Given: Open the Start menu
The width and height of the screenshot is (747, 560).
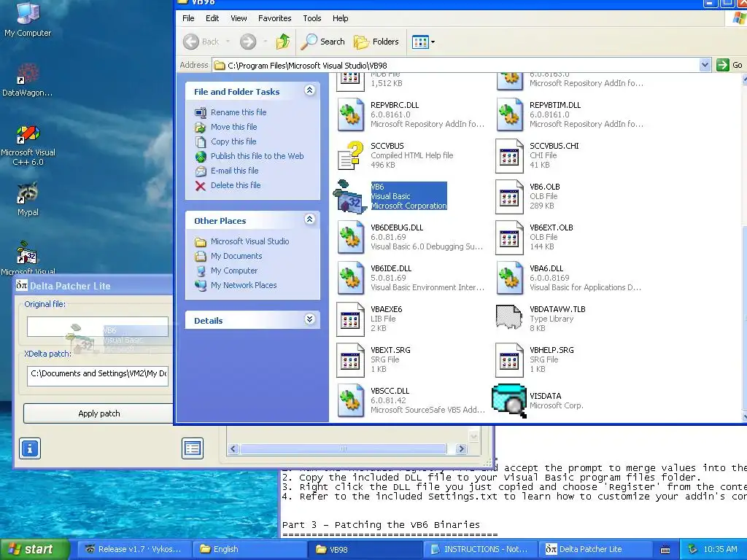Looking at the screenshot, I should click(34, 550).
